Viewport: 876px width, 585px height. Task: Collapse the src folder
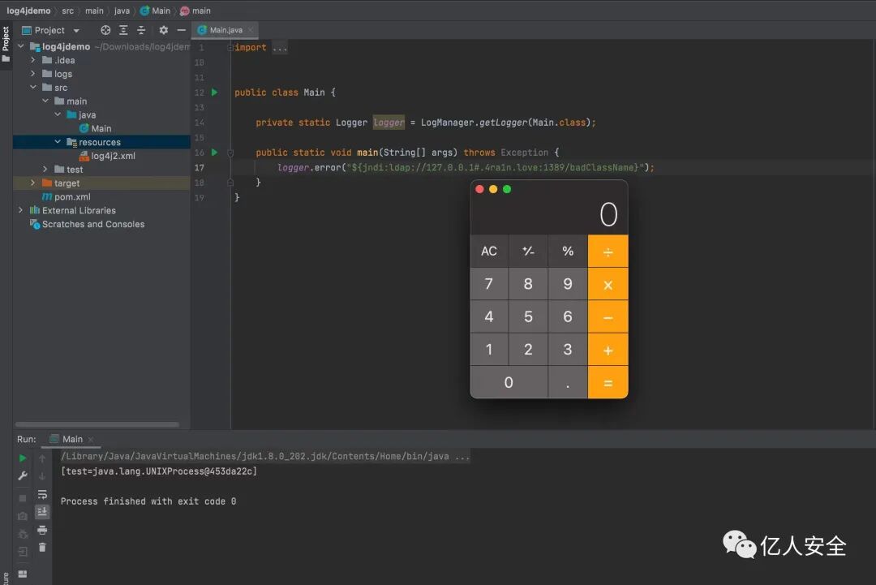[33, 87]
